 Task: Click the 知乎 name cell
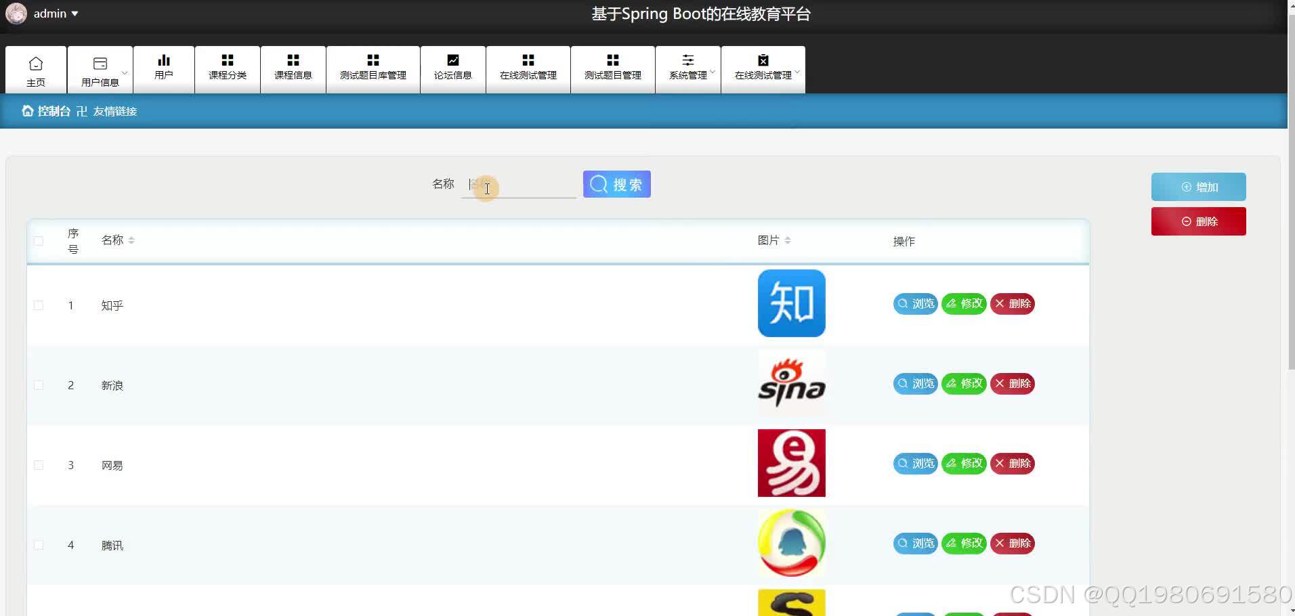point(112,305)
